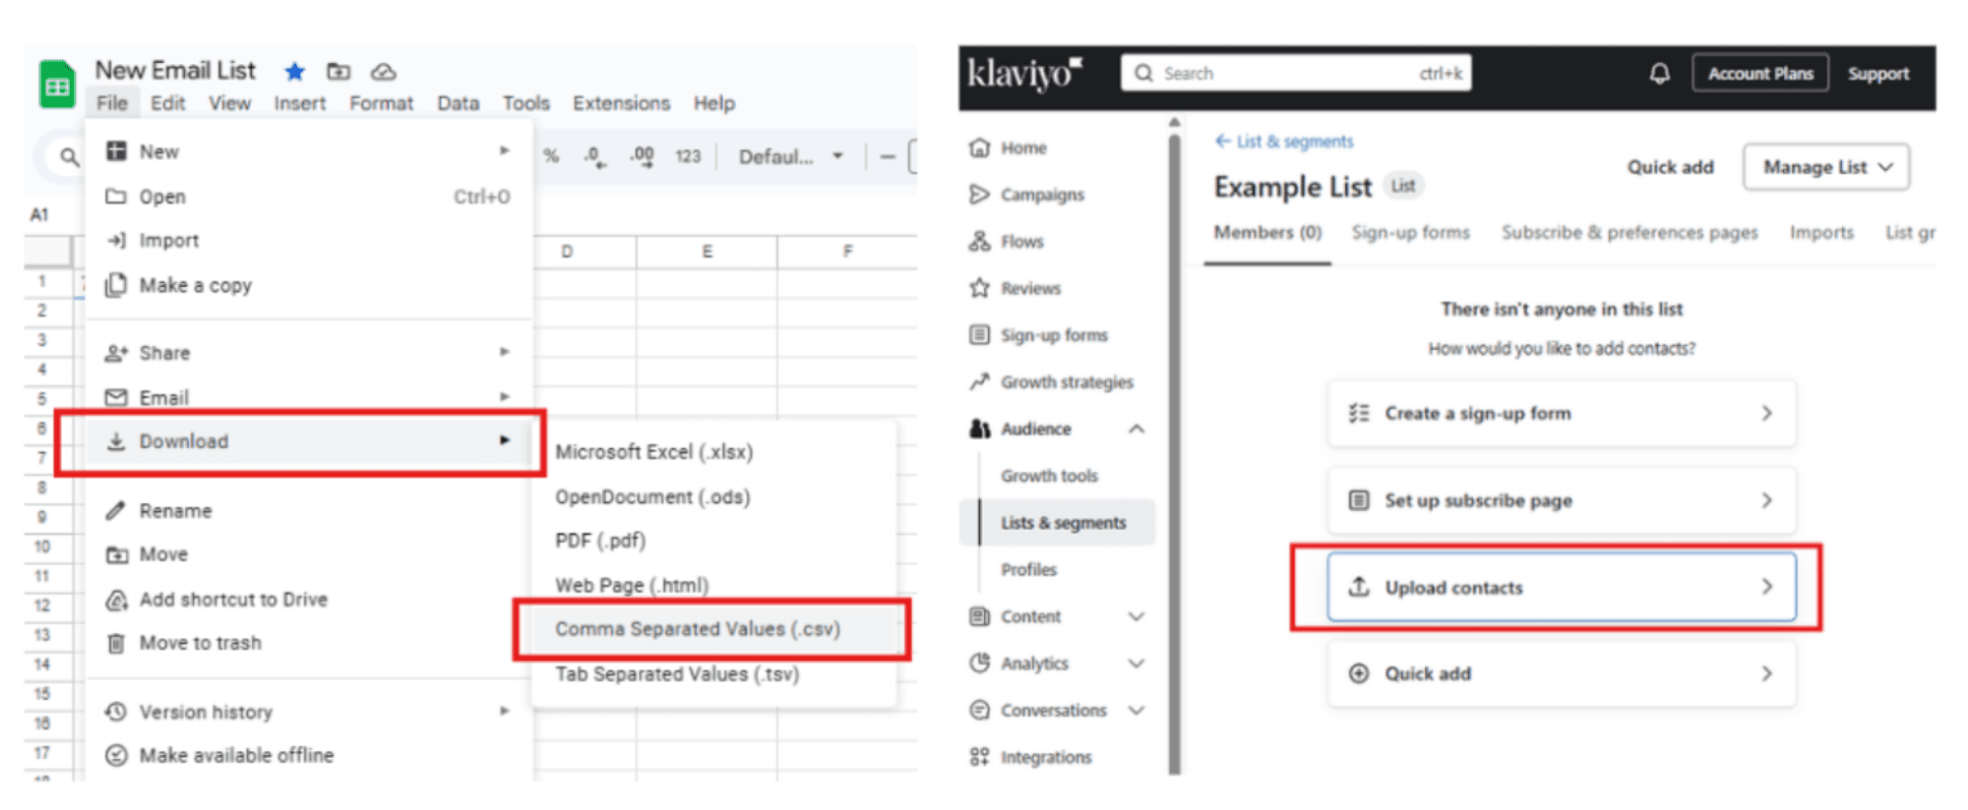This screenshot has width=1968, height=810.
Task: Click the move-to-folder icon beside the title
Action: pyautogui.click(x=338, y=71)
